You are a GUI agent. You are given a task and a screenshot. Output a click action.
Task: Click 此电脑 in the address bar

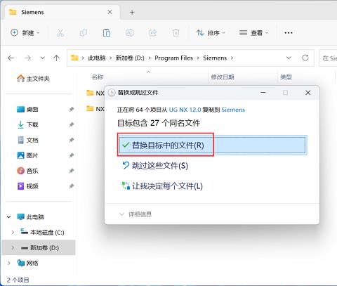[97, 58]
